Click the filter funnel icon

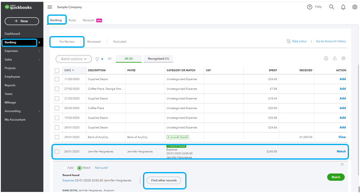(x=97, y=59)
